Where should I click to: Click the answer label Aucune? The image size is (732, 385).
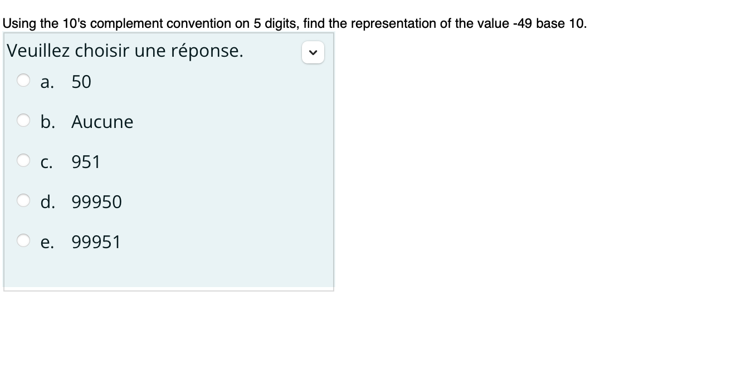[x=103, y=122]
